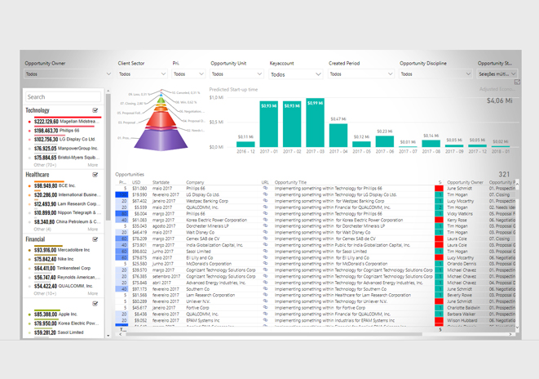
Task: Open URL link icon for Fortive Corp row
Action: pos(265,307)
